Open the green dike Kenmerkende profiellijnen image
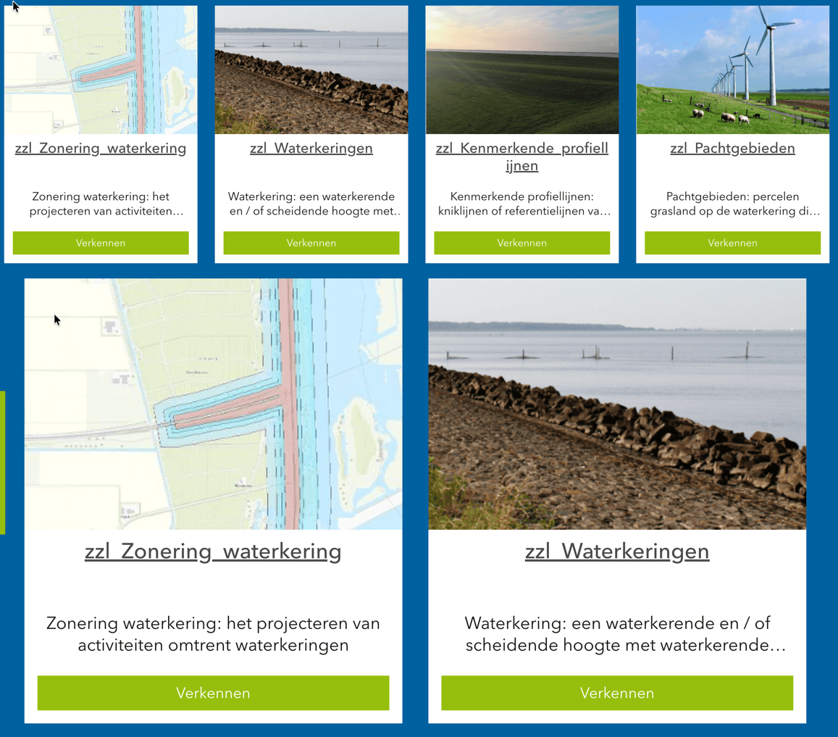 521,70
